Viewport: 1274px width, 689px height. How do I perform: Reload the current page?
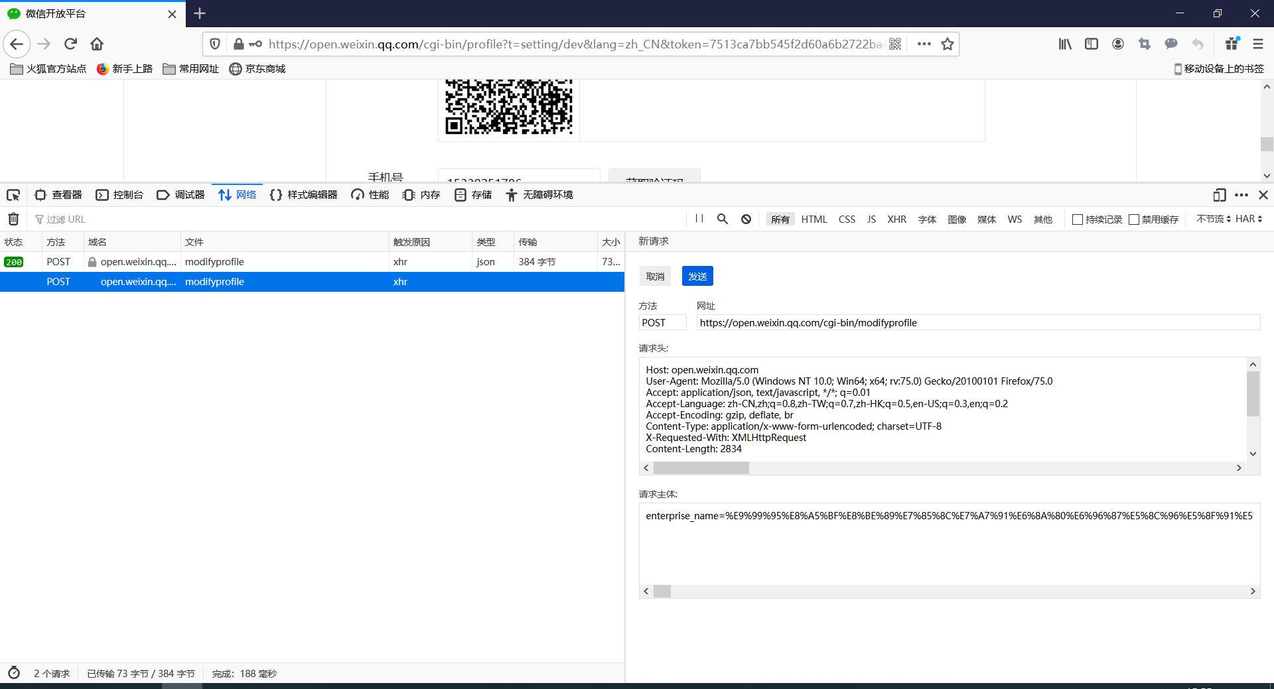point(70,44)
